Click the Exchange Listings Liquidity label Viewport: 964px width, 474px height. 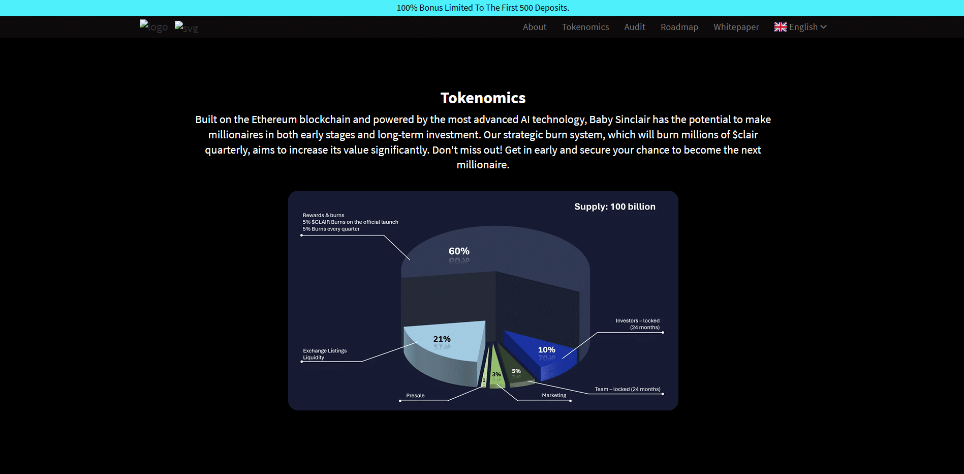point(325,354)
